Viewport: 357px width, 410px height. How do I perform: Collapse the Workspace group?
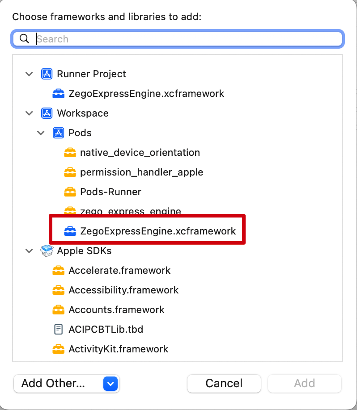click(29, 113)
